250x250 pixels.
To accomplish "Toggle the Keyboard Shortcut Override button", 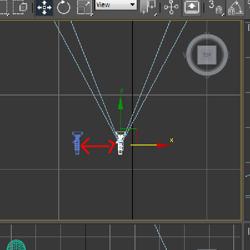I will pos(192,7).
